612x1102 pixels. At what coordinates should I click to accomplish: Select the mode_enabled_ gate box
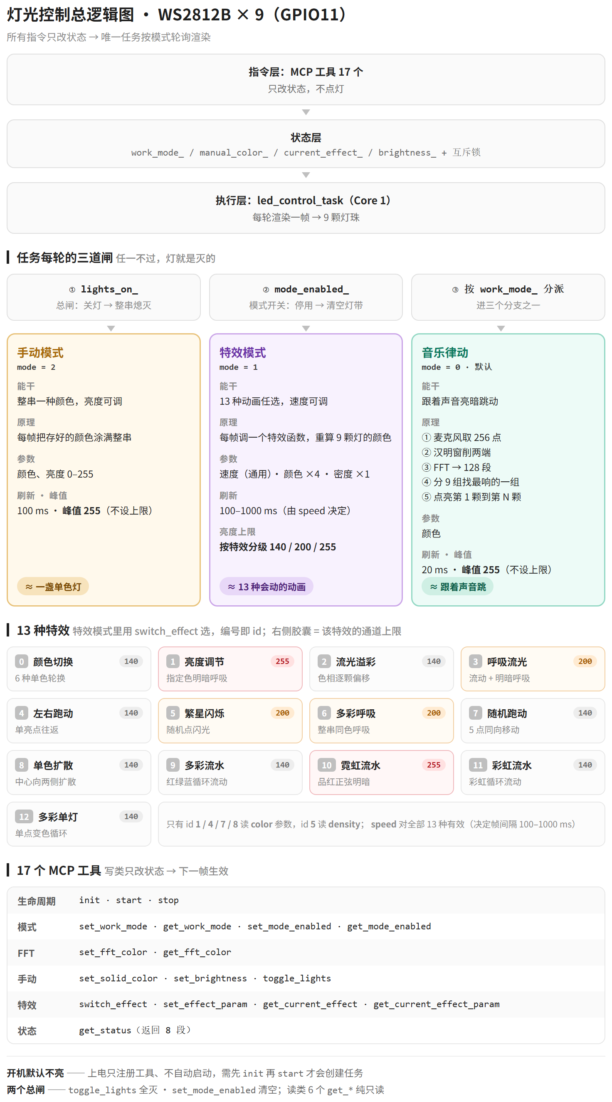[x=306, y=297]
